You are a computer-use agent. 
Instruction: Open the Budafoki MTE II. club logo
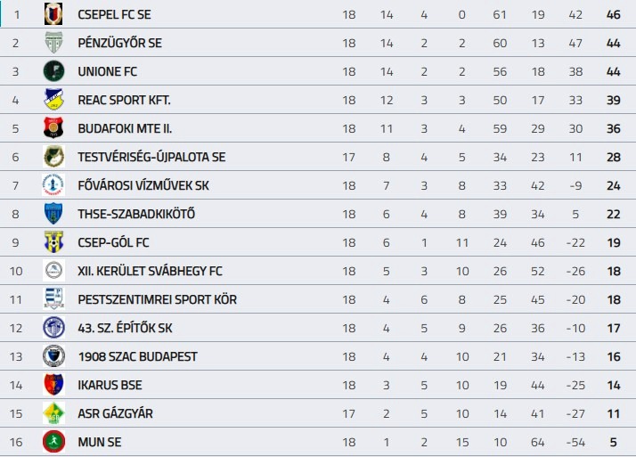click(53, 128)
